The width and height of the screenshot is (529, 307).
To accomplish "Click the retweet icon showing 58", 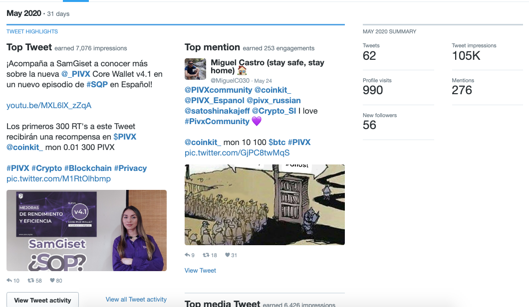I will coord(31,280).
